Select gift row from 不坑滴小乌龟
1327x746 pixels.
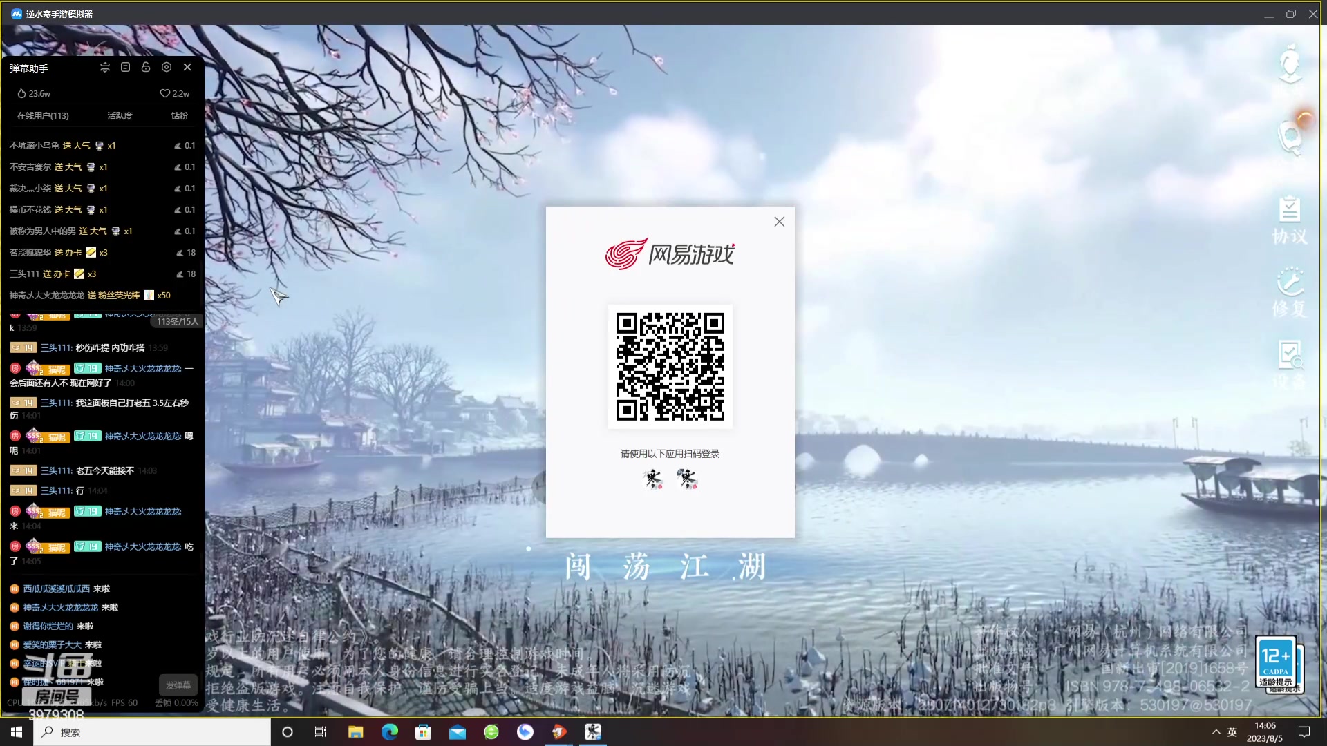click(x=102, y=145)
